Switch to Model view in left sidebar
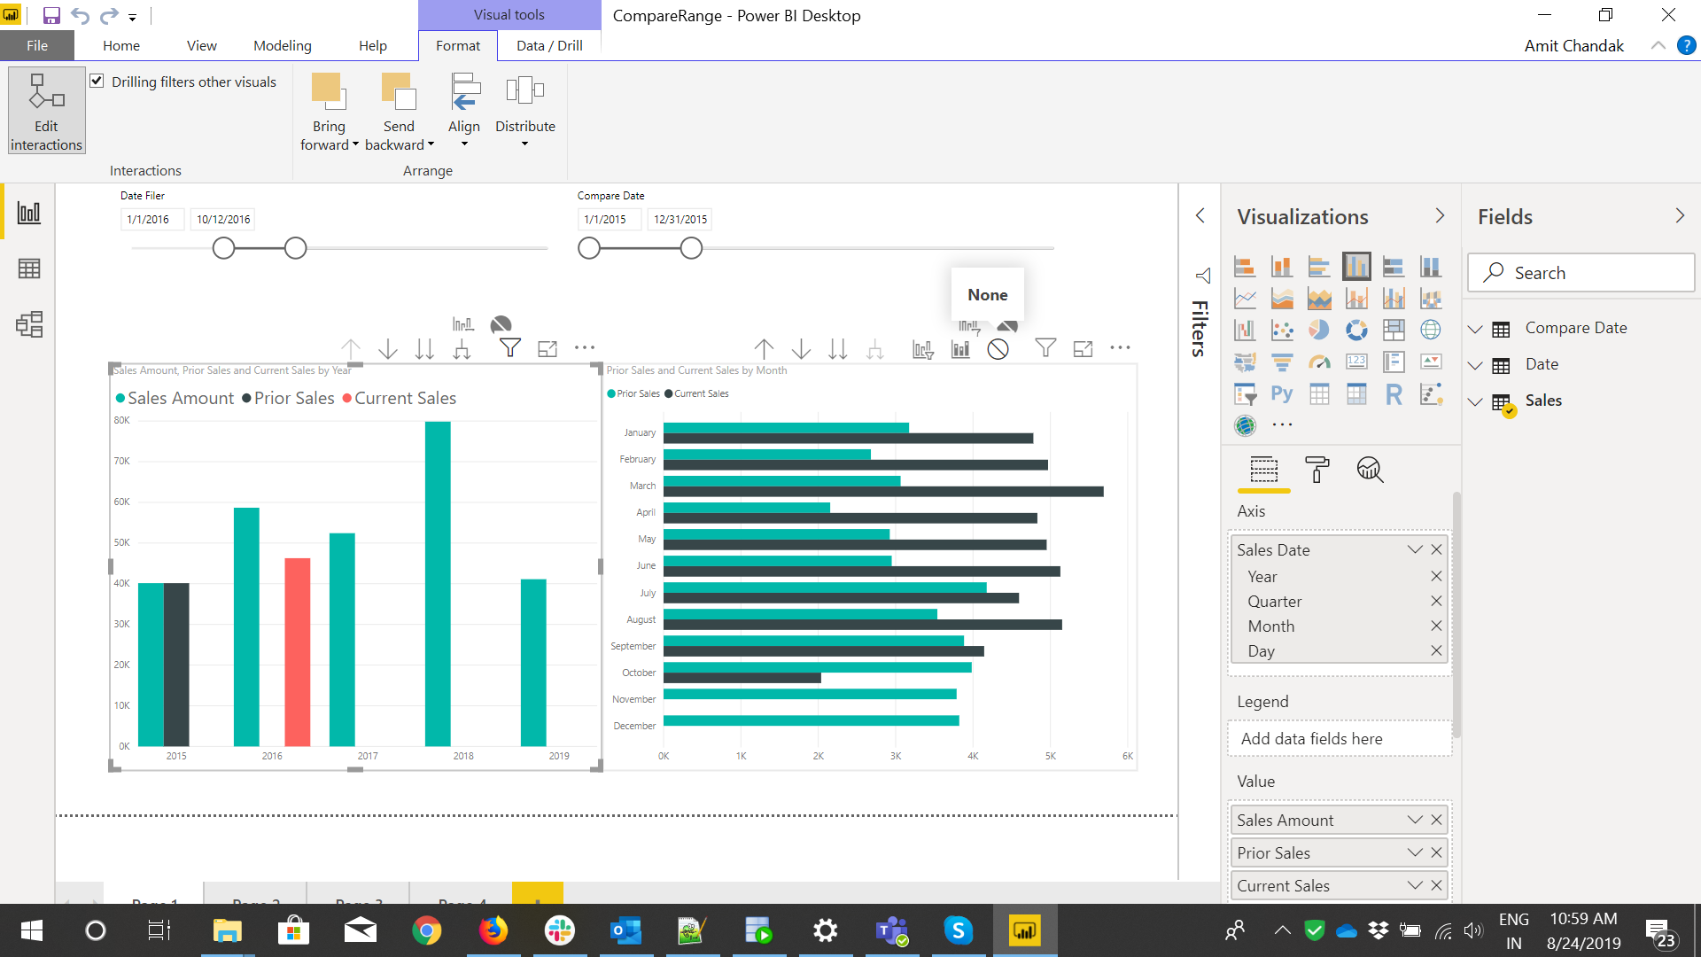This screenshot has height=957, width=1701. pos(29,324)
